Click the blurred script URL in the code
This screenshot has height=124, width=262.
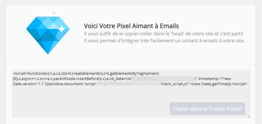pyautogui.click(x=129, y=84)
